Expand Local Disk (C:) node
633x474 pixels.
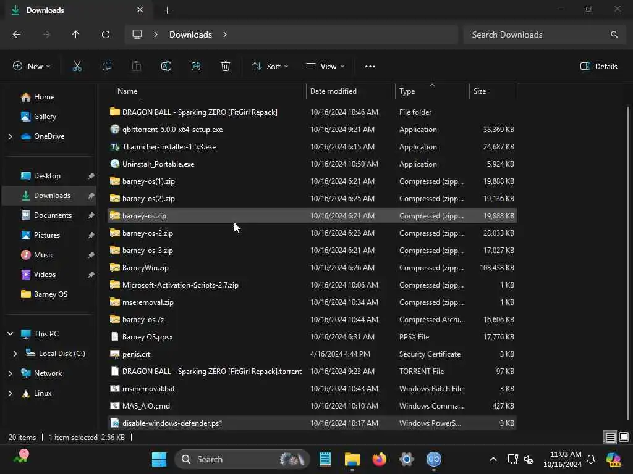[15, 354]
